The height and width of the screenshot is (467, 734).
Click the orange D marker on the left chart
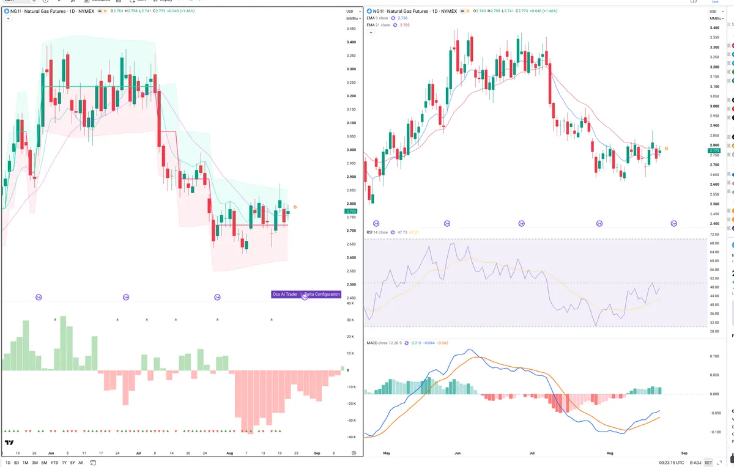pyautogui.click(x=295, y=207)
